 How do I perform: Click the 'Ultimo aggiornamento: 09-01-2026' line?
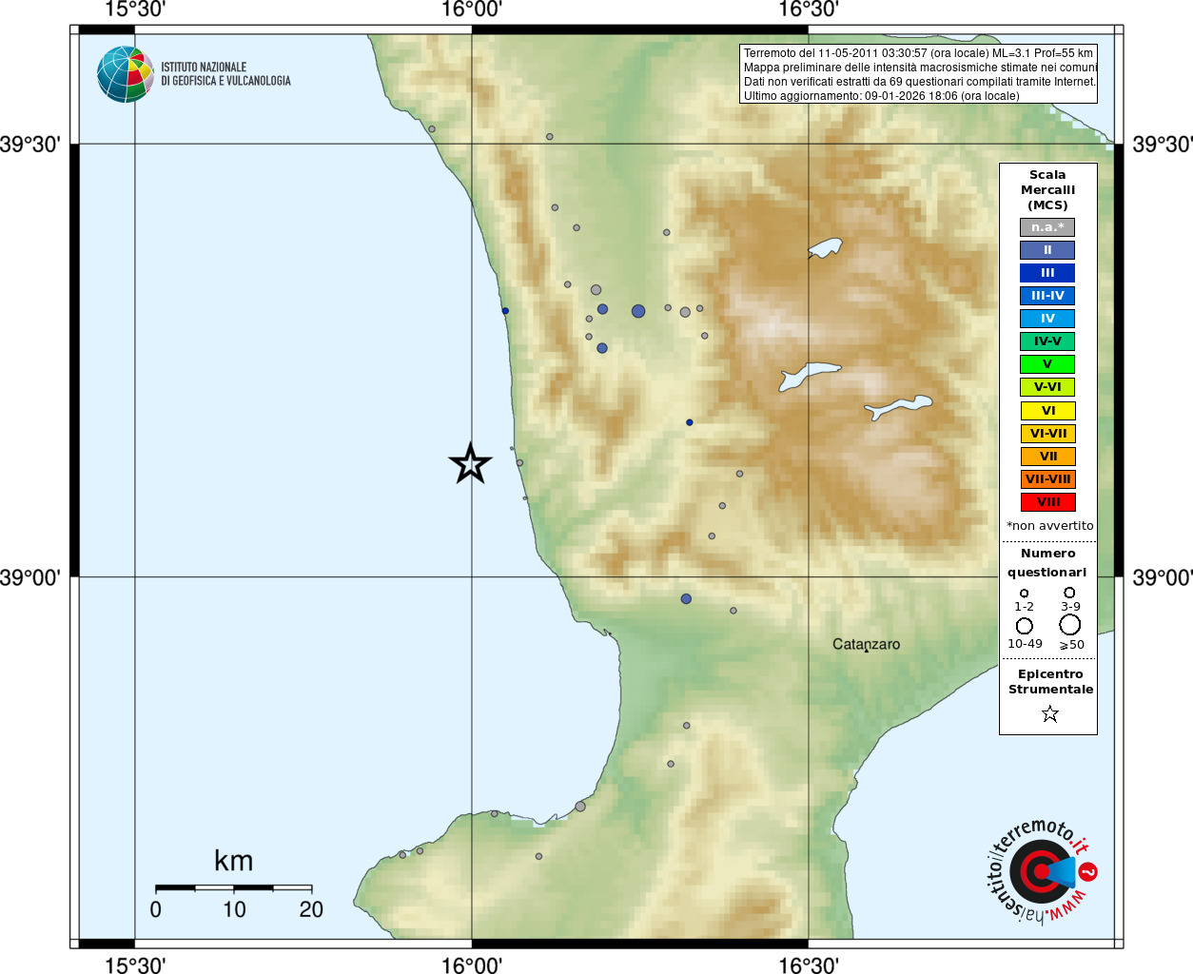click(x=881, y=96)
